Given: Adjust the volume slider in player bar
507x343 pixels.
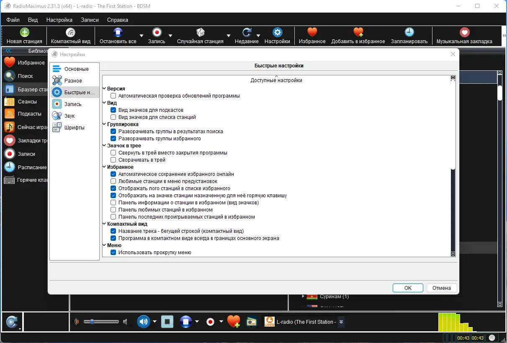Looking at the screenshot, I should (x=101, y=322).
